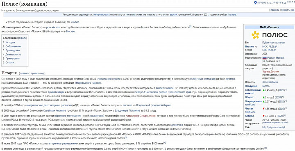Image resolution: width=295 pixels, height=151 pixels.
Task: Jump to '5 Примечания' in contents
Action: [11, 58]
